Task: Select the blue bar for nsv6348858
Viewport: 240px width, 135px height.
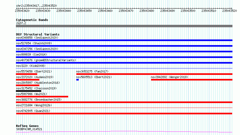Action: click(124, 40)
